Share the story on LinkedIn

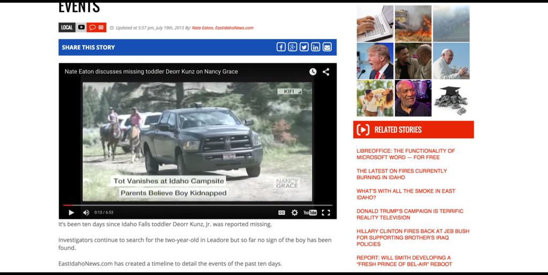click(316, 47)
